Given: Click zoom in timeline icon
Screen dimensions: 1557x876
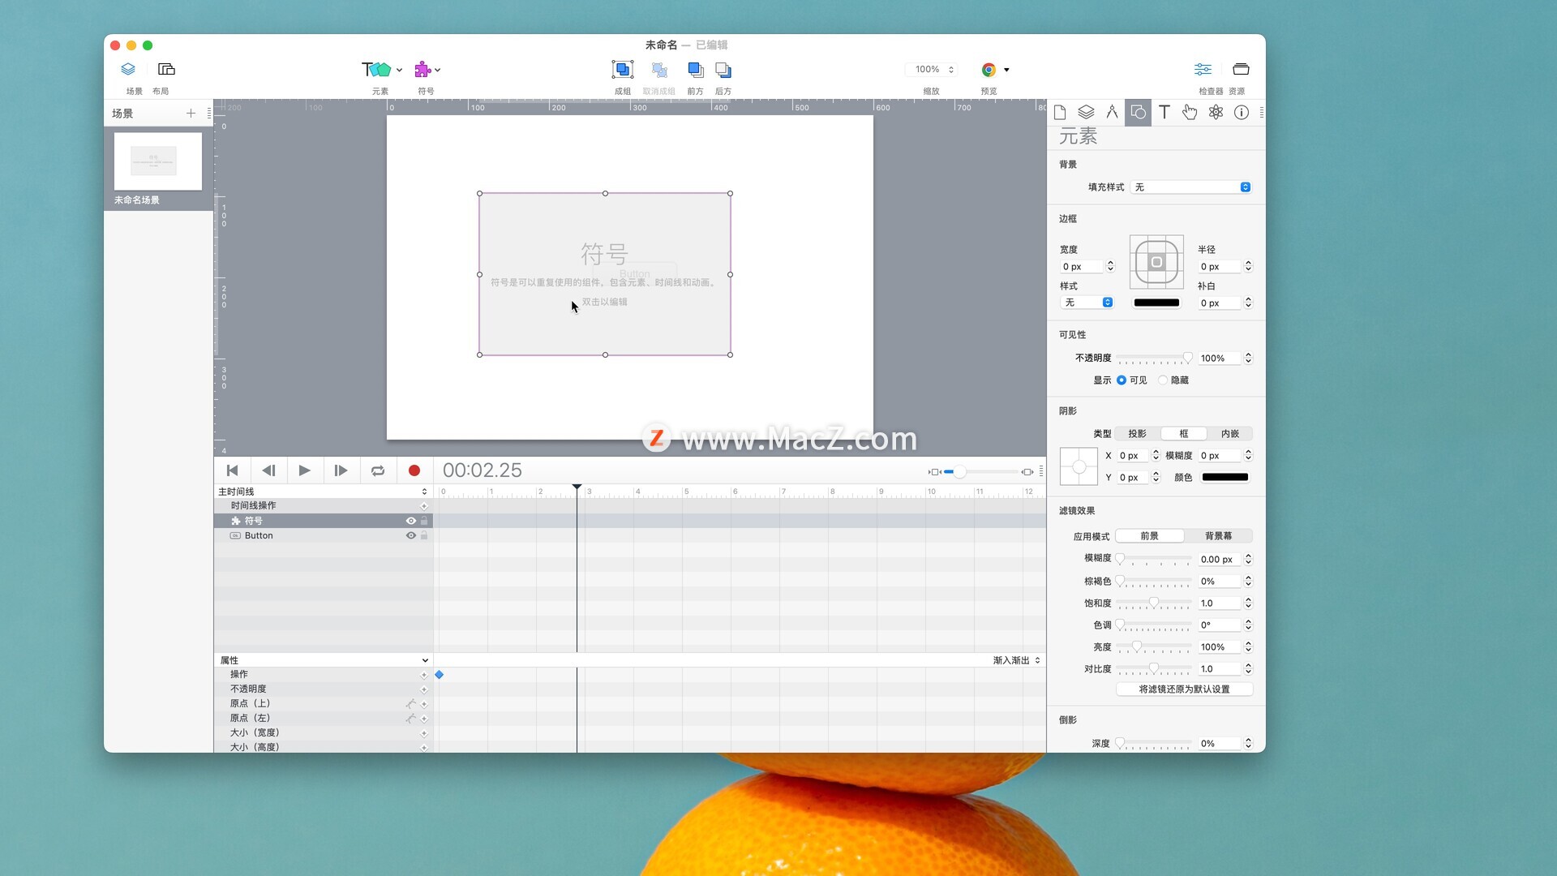Looking at the screenshot, I should pyautogui.click(x=1027, y=472).
